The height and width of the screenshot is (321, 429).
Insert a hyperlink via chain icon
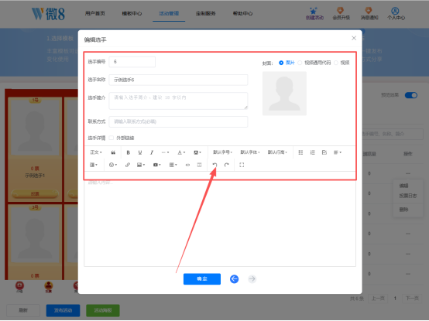(x=128, y=165)
